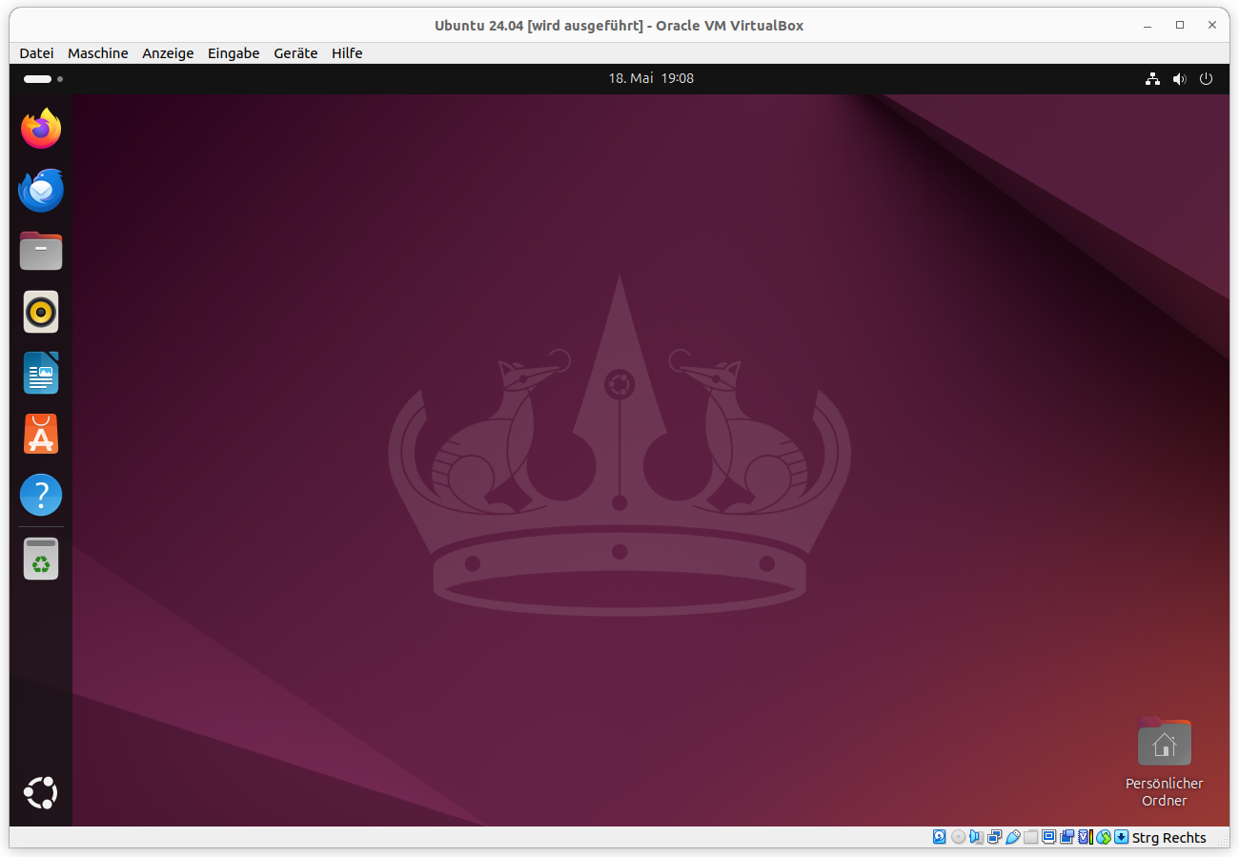Click the shared folders status icon

click(1030, 836)
